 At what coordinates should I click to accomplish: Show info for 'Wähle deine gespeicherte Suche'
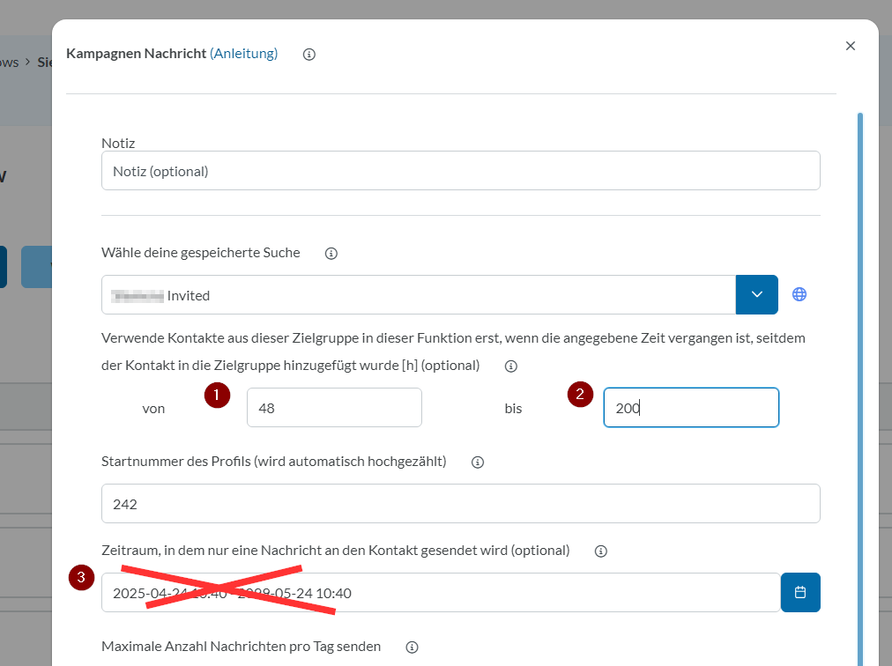pos(331,254)
